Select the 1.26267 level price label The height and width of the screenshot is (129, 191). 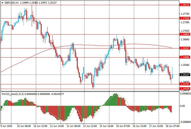pos(185,48)
